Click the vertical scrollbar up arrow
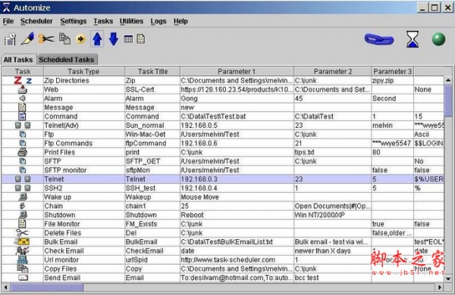Screen dimensions: 455x295 tap(448, 80)
